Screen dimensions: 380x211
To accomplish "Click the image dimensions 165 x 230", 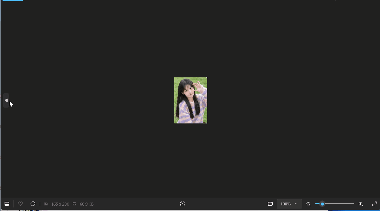I will [60, 204].
